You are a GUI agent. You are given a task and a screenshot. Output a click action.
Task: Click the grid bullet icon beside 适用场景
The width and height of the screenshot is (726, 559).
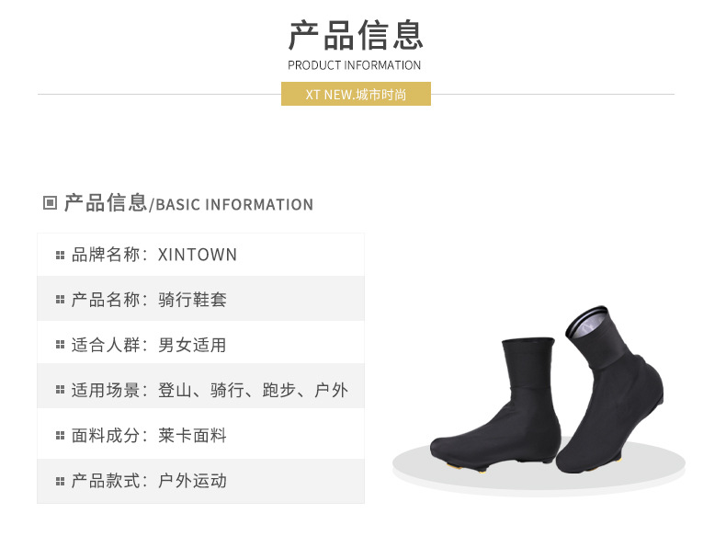click(60, 390)
